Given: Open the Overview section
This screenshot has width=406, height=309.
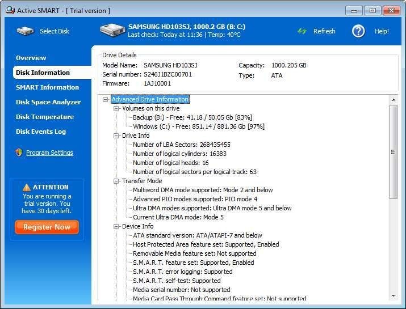Looking at the screenshot, I should pos(31,58).
